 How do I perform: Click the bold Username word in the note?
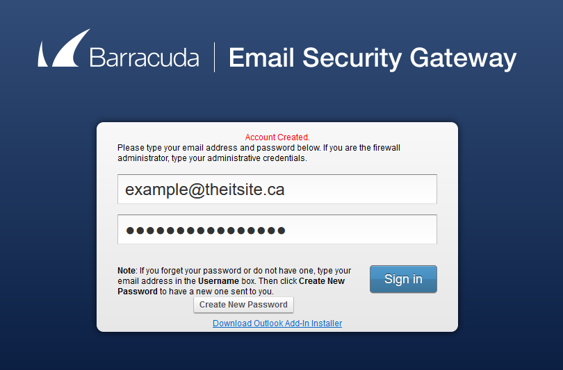(x=218, y=281)
